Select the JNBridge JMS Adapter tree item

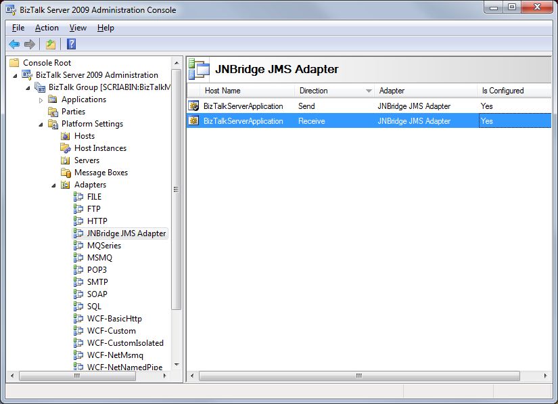[x=126, y=233]
